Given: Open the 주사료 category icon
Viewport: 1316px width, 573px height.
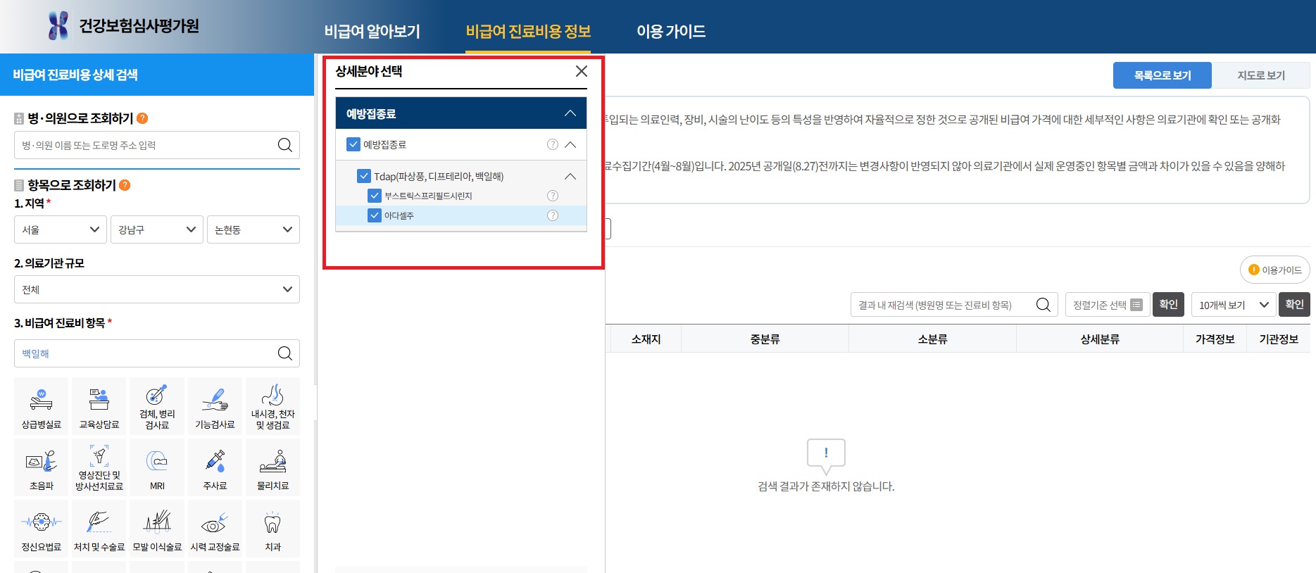Looking at the screenshot, I should click(215, 467).
